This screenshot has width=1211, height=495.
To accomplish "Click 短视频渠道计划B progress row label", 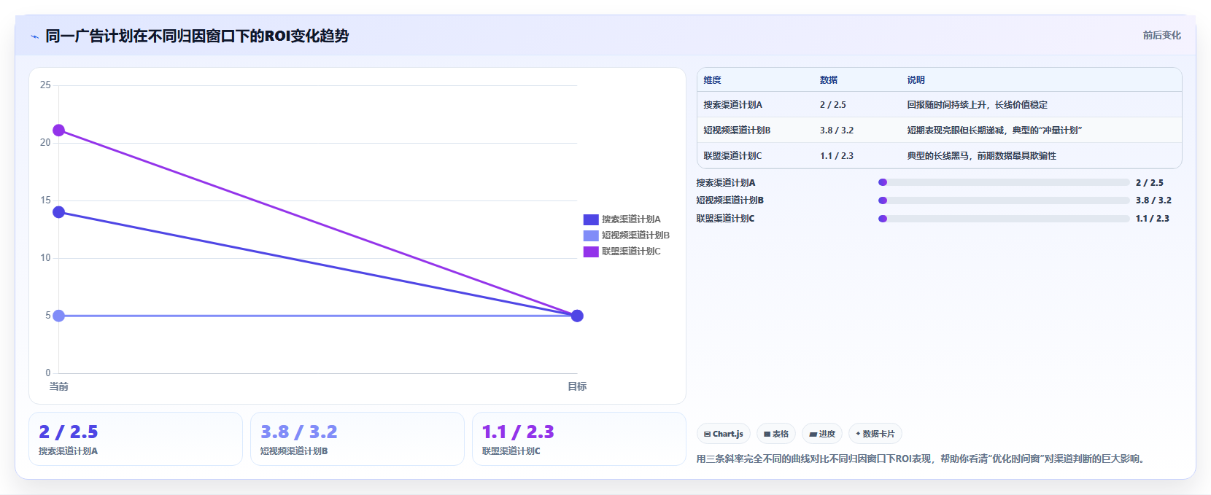I will (730, 200).
